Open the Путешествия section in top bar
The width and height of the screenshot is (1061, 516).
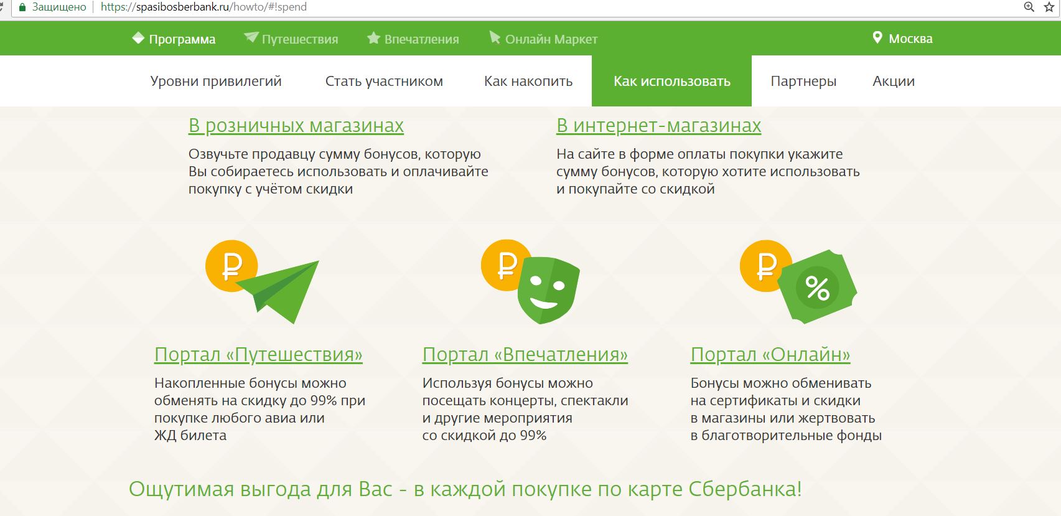pos(299,39)
